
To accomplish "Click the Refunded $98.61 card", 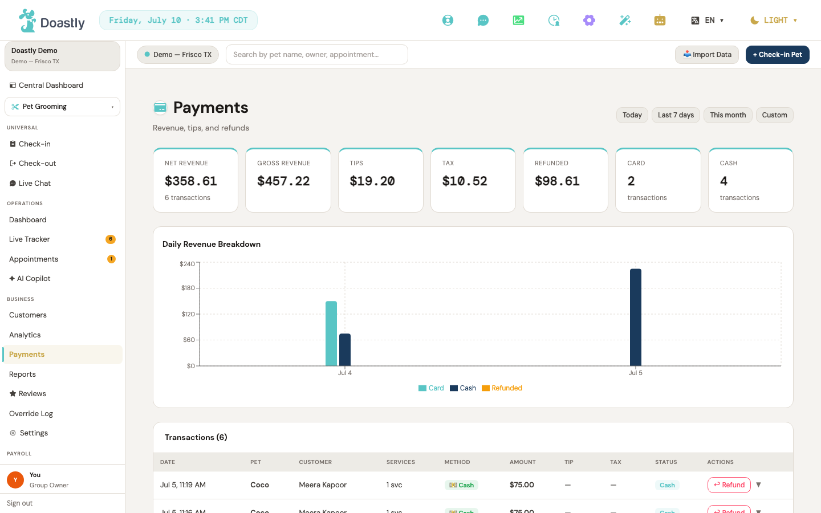I will [x=566, y=180].
